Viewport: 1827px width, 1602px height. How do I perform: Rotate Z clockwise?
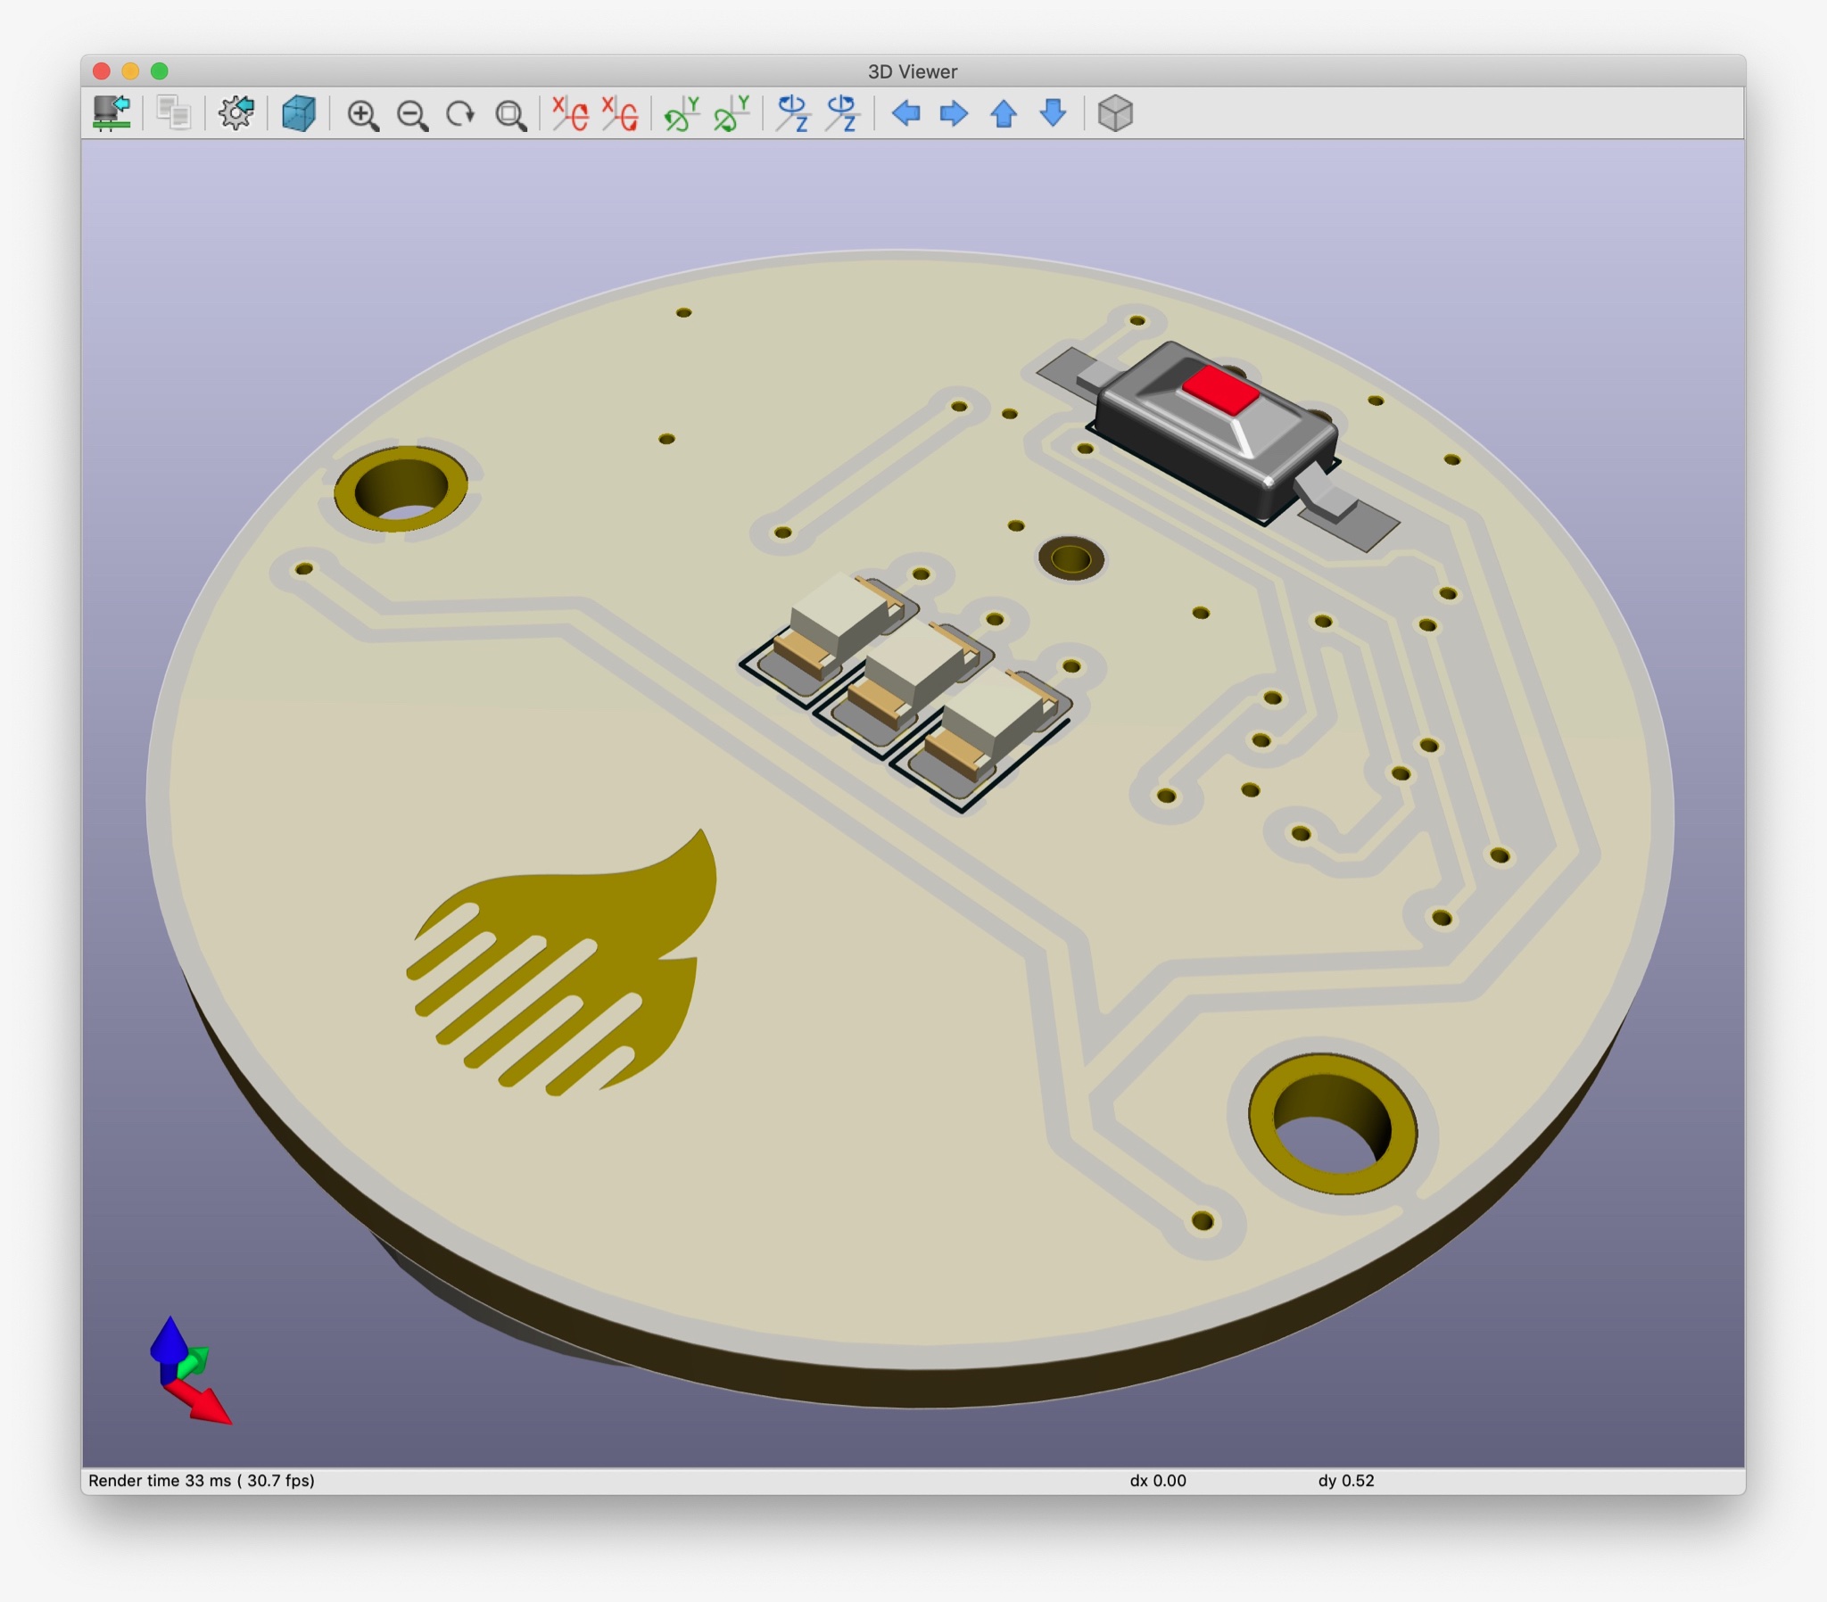tap(793, 113)
